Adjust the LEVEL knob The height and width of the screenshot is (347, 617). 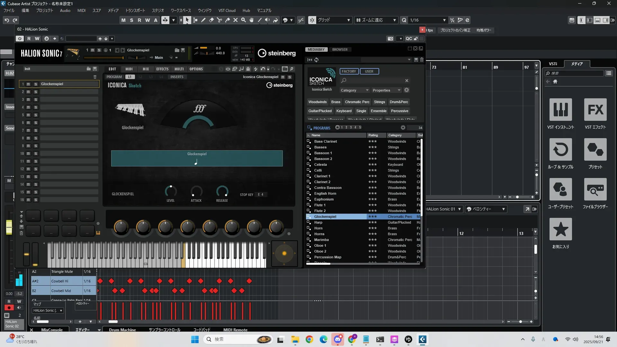[171, 191]
